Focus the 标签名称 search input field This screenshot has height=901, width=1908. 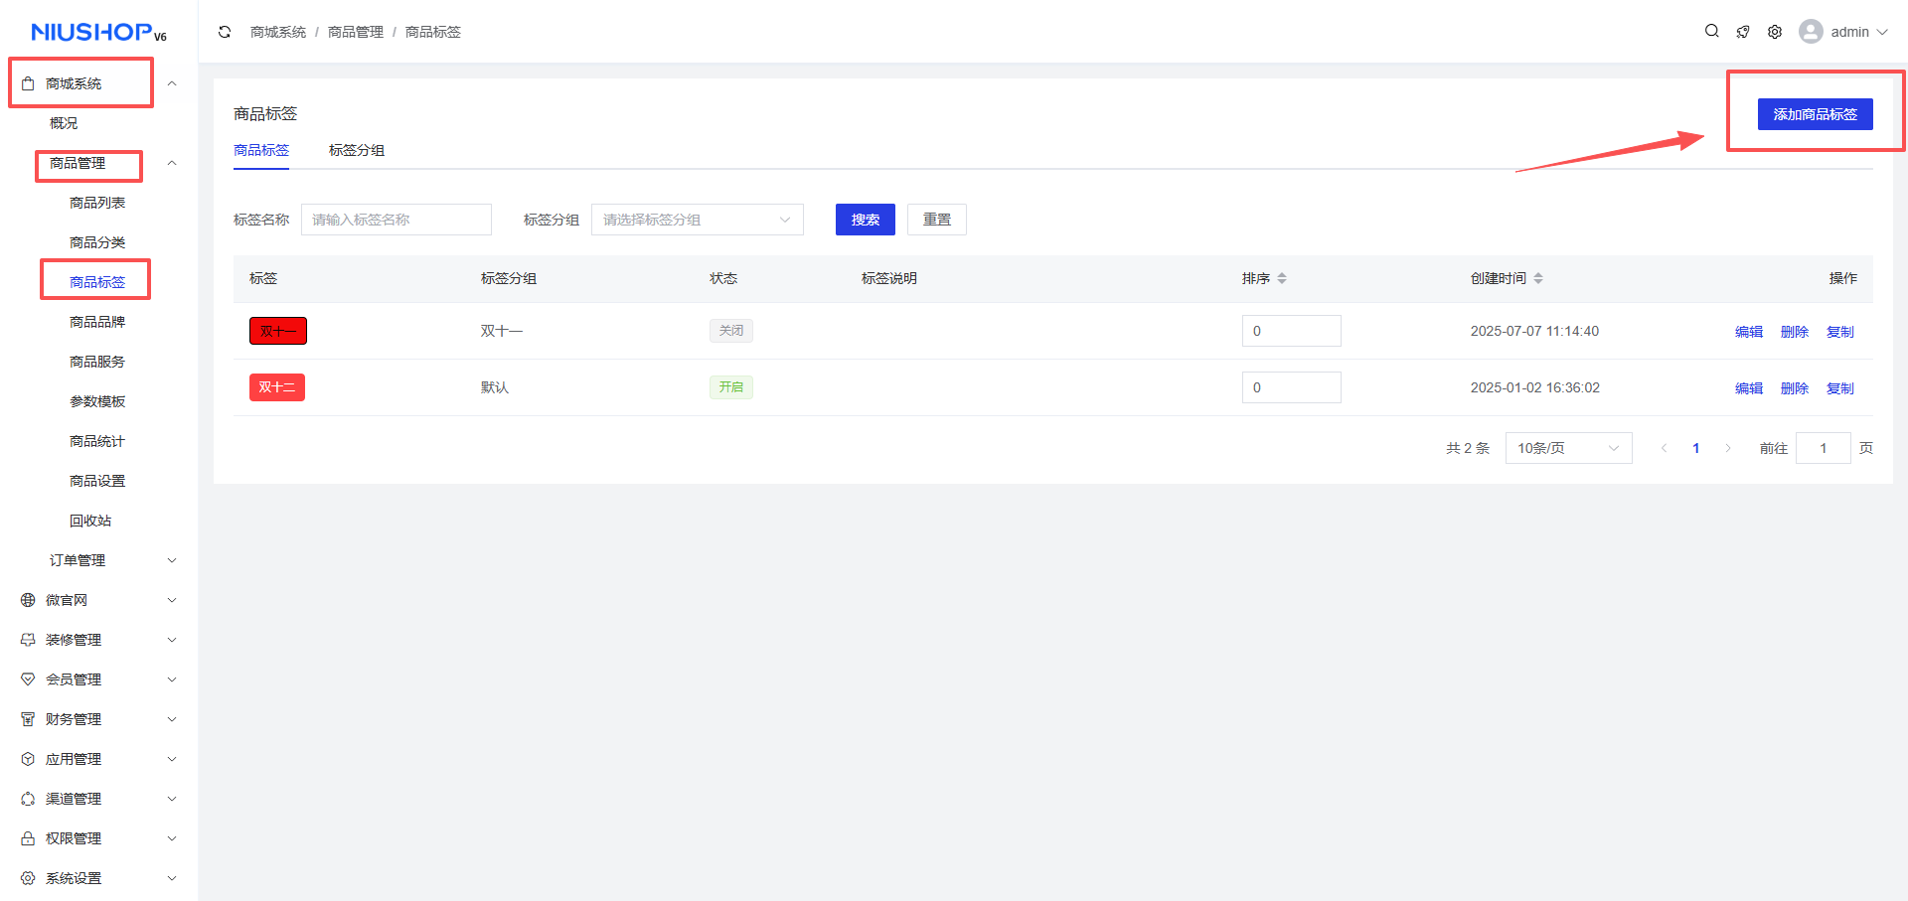396,220
